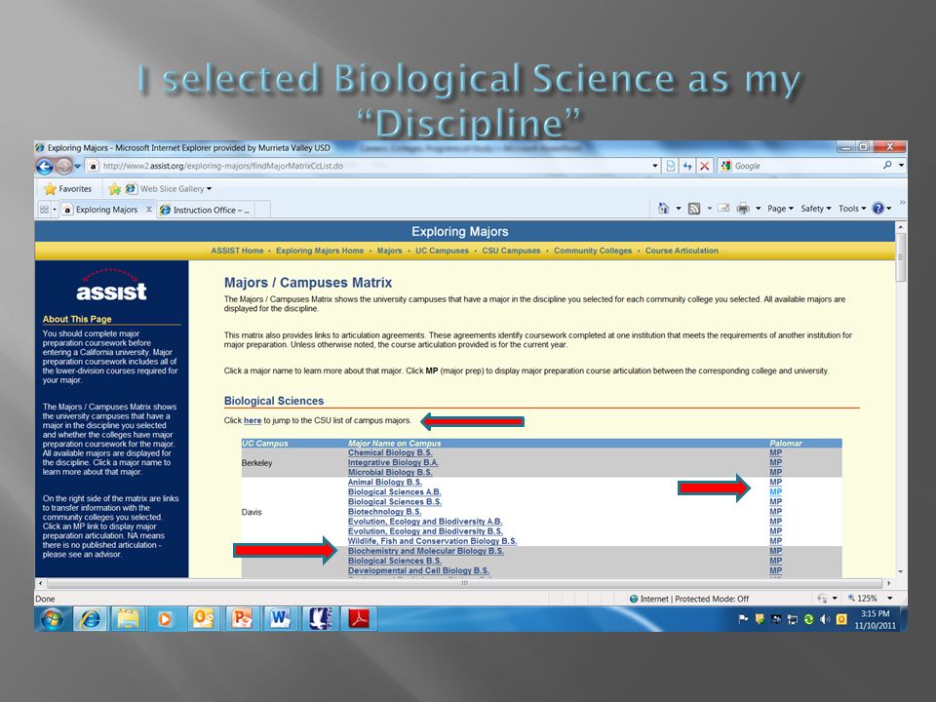Click the volume speaker tray icon
936x702 pixels.
(x=825, y=619)
